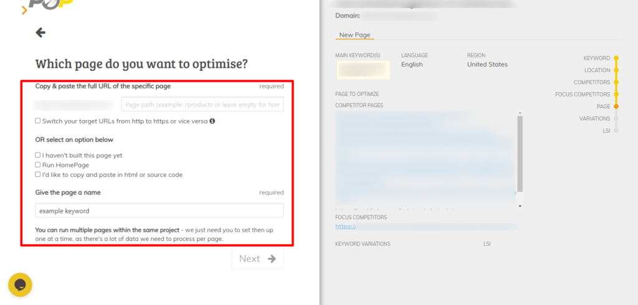This screenshot has width=638, height=305.
Task: Go back using the left arrow icon
Action: (40, 32)
